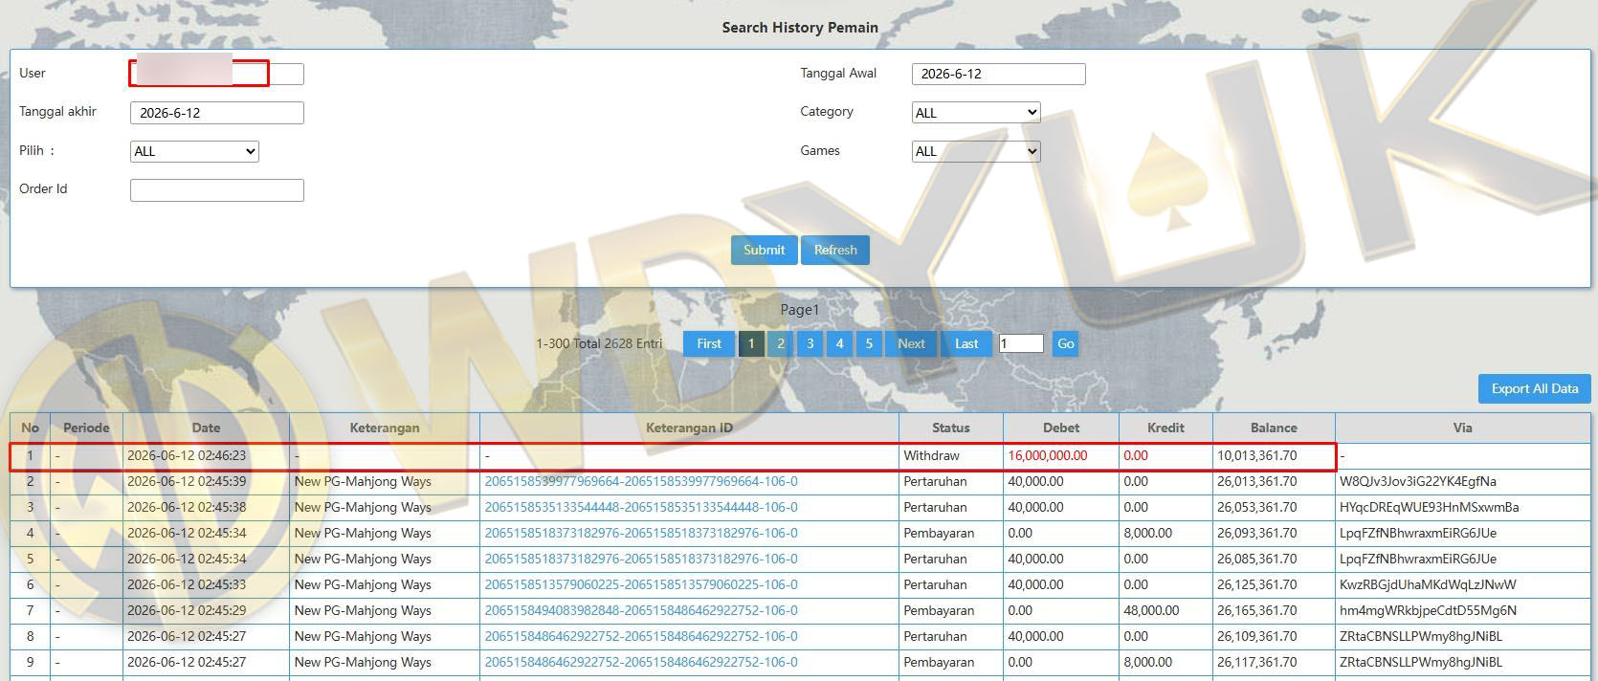Open Keterangan ID link 2065158539977969664
Screen dimensions: 1598x681
[x=641, y=481]
